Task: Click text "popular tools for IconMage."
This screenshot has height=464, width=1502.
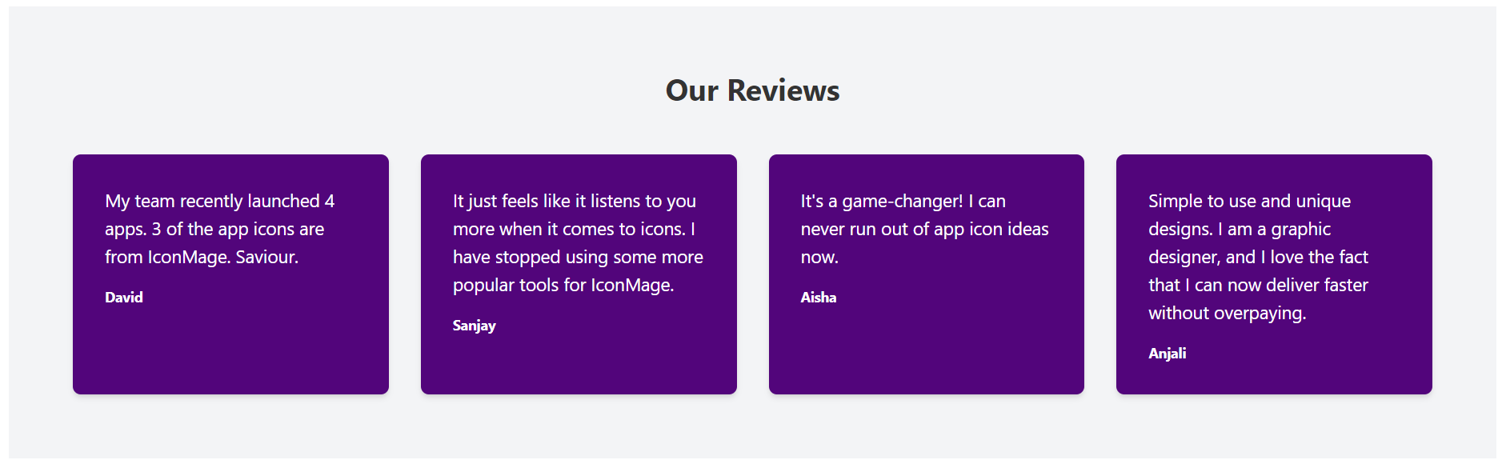Action: click(563, 285)
